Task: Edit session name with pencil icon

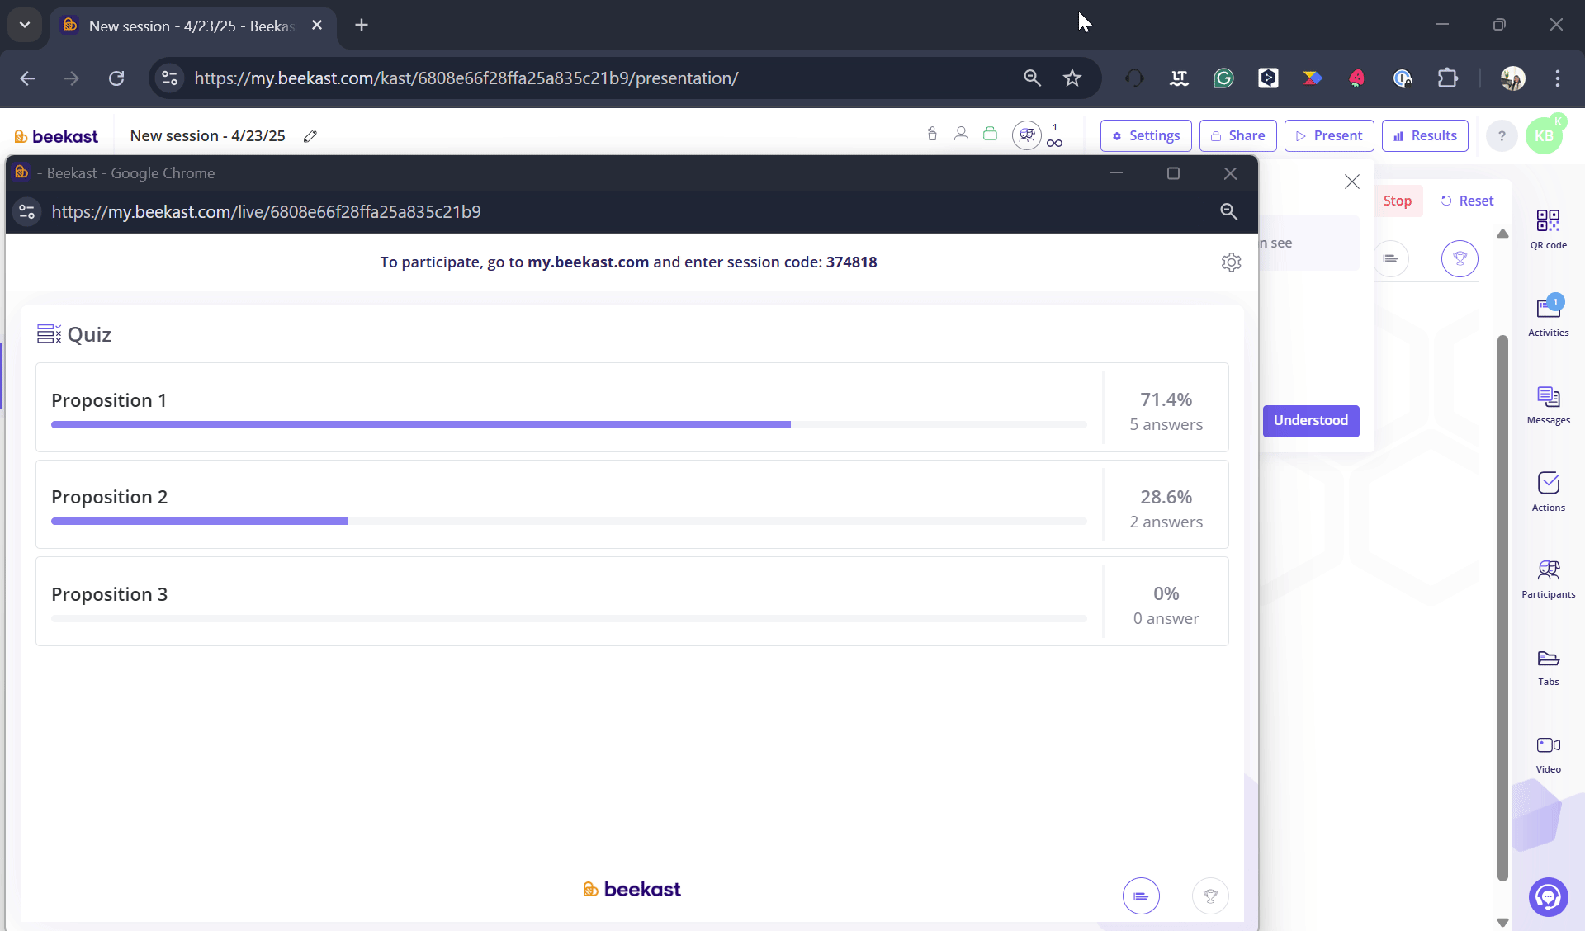Action: (310, 136)
